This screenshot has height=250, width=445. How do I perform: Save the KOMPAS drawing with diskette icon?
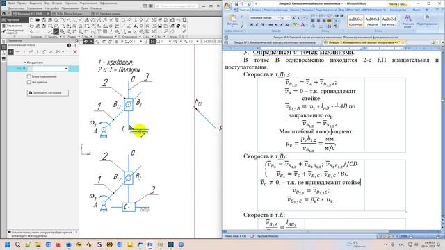coord(43,20)
